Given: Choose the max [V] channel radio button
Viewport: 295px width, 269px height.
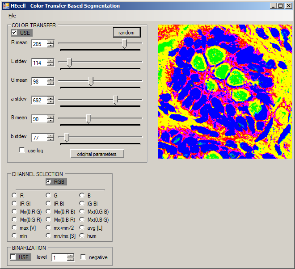Looking at the screenshot, I should (15, 227).
